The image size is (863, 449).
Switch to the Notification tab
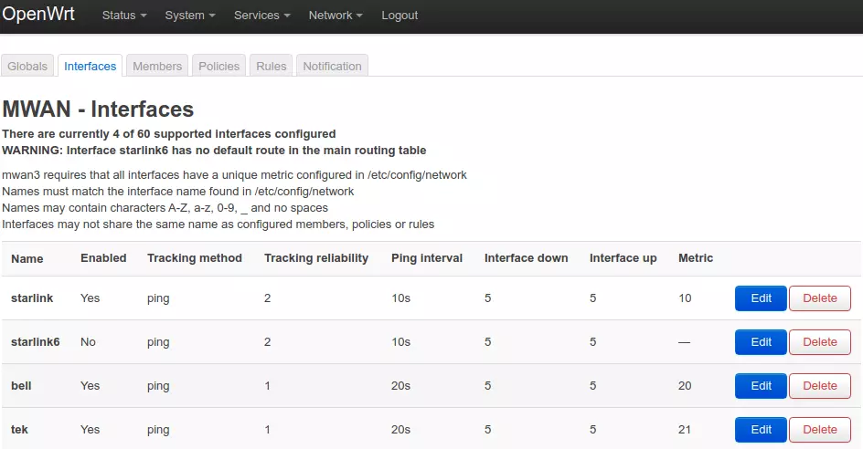point(333,66)
